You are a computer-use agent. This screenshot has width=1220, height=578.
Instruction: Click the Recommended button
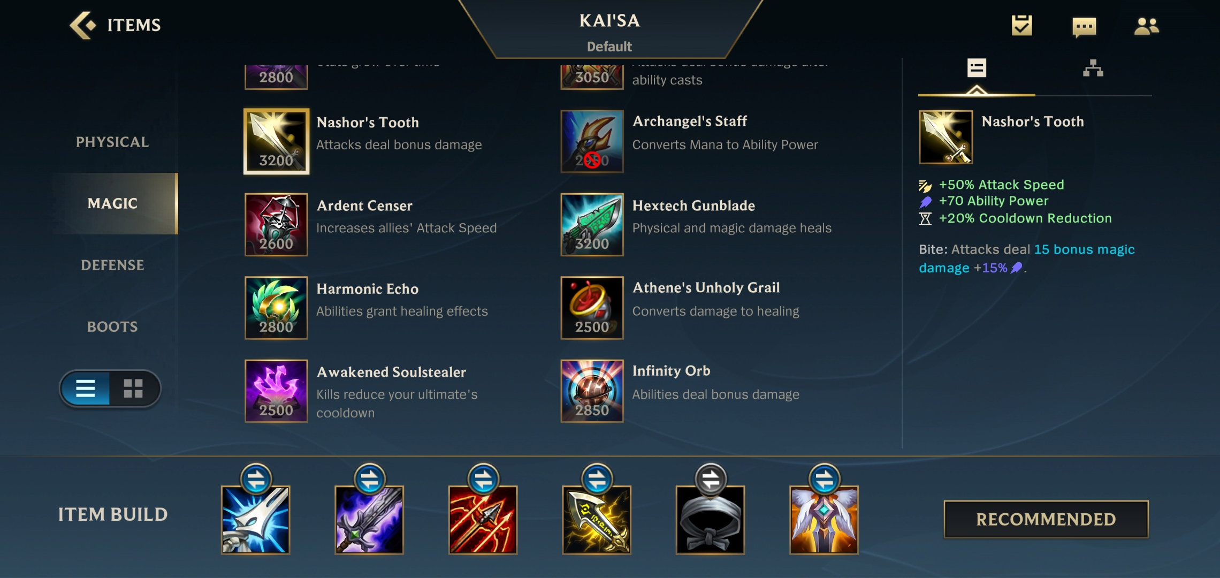click(x=1046, y=519)
